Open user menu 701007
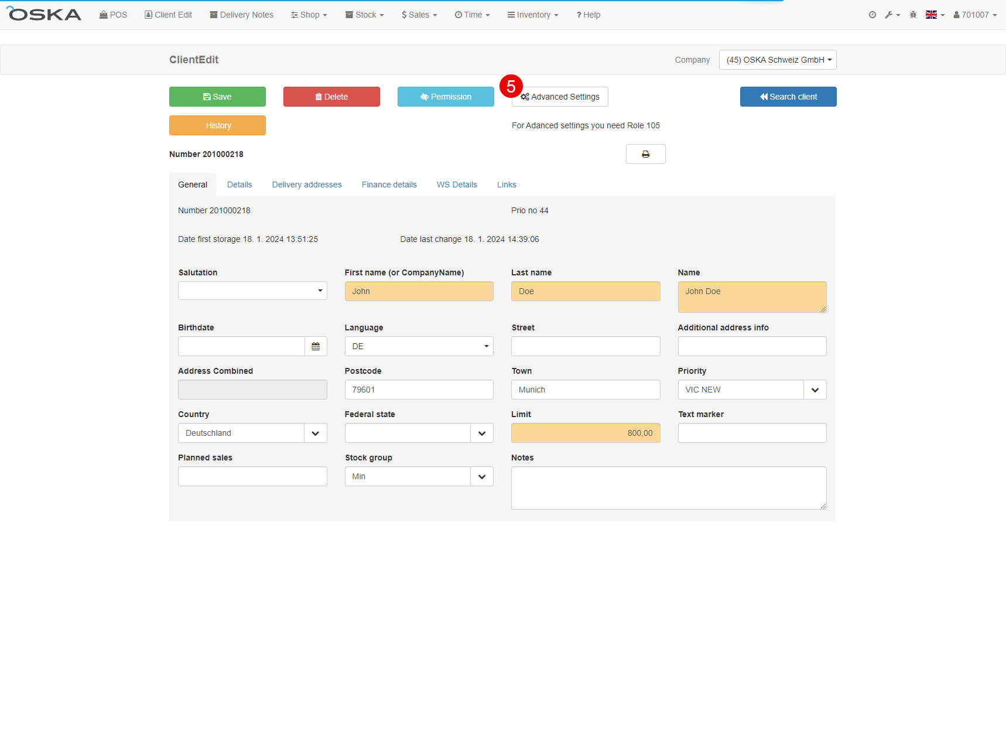This screenshot has height=744, width=1006. (975, 15)
